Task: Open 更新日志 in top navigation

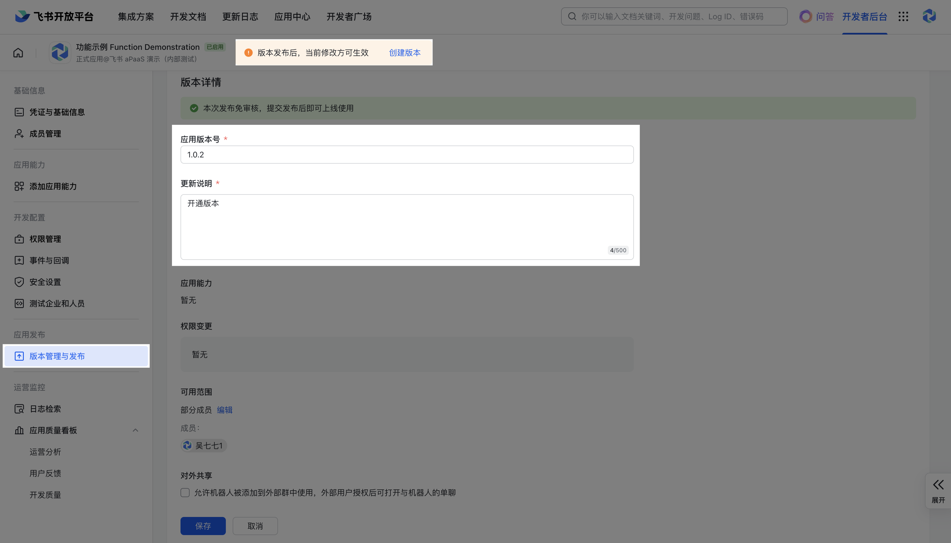Action: (240, 16)
